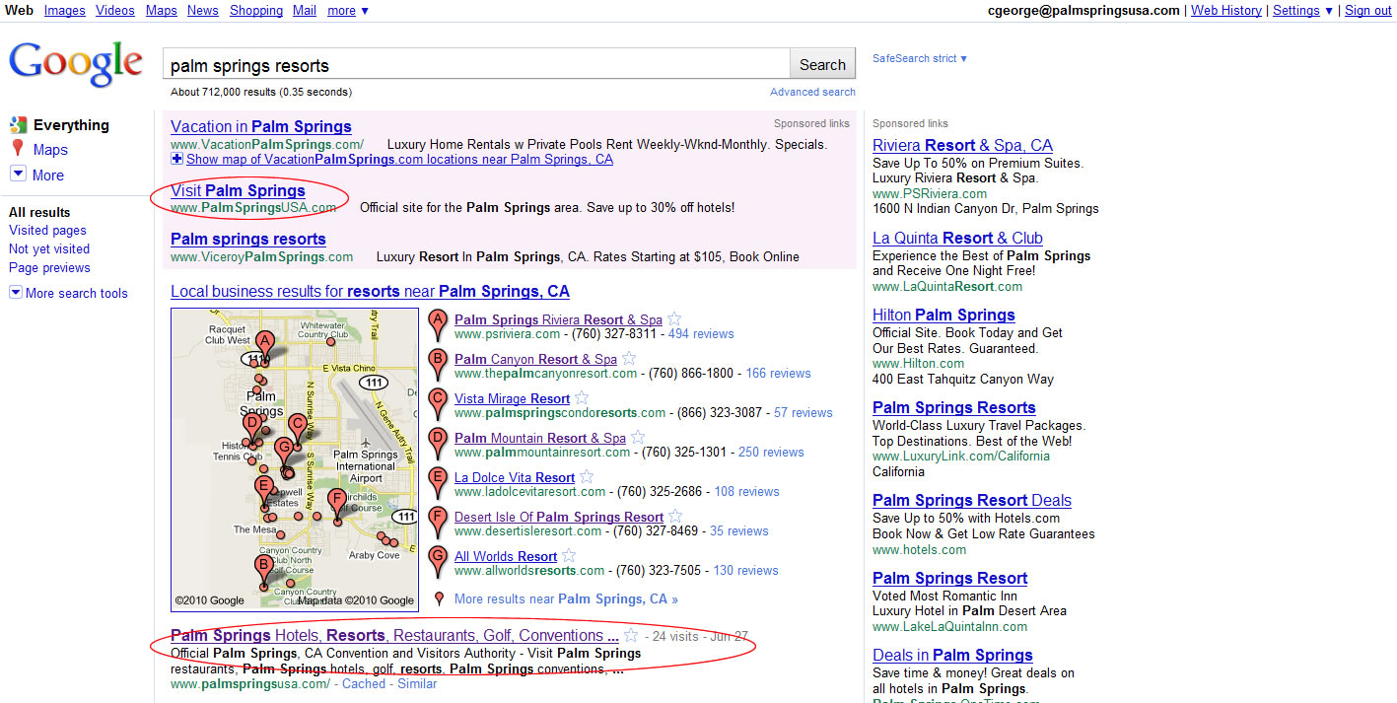Click the small pin beside More results near
The height and width of the screenshot is (703, 1397).
(439, 598)
